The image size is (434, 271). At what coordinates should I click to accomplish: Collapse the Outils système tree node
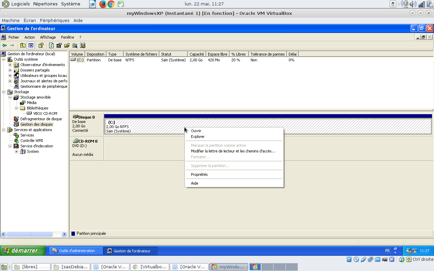coord(4,59)
